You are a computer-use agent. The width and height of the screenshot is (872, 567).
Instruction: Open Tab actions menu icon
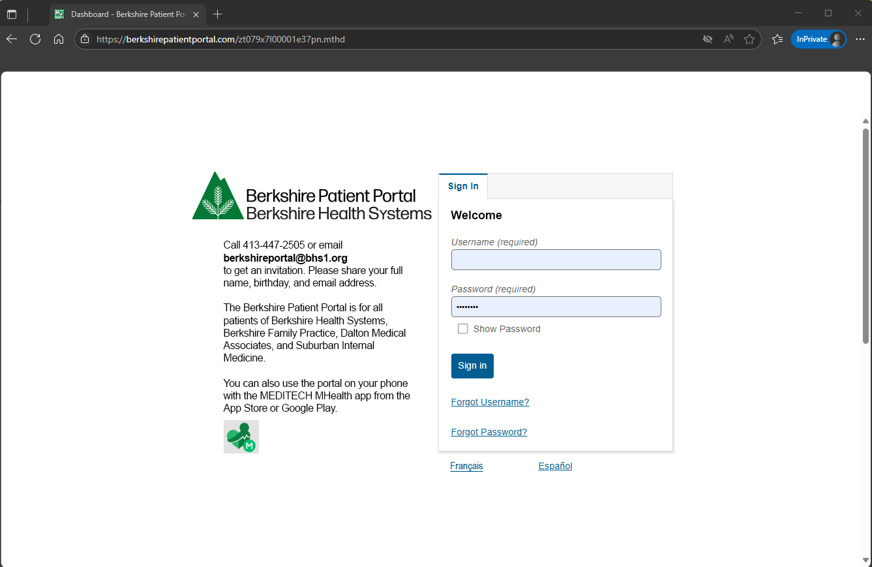click(12, 14)
